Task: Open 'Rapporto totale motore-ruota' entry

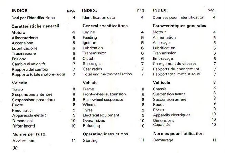Action: tap(38, 74)
